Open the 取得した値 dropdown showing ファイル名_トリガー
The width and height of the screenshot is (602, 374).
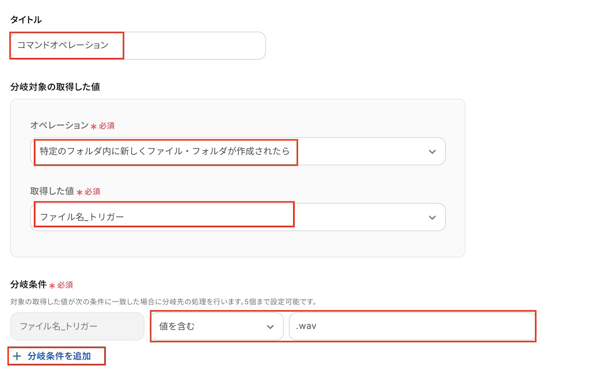238,217
